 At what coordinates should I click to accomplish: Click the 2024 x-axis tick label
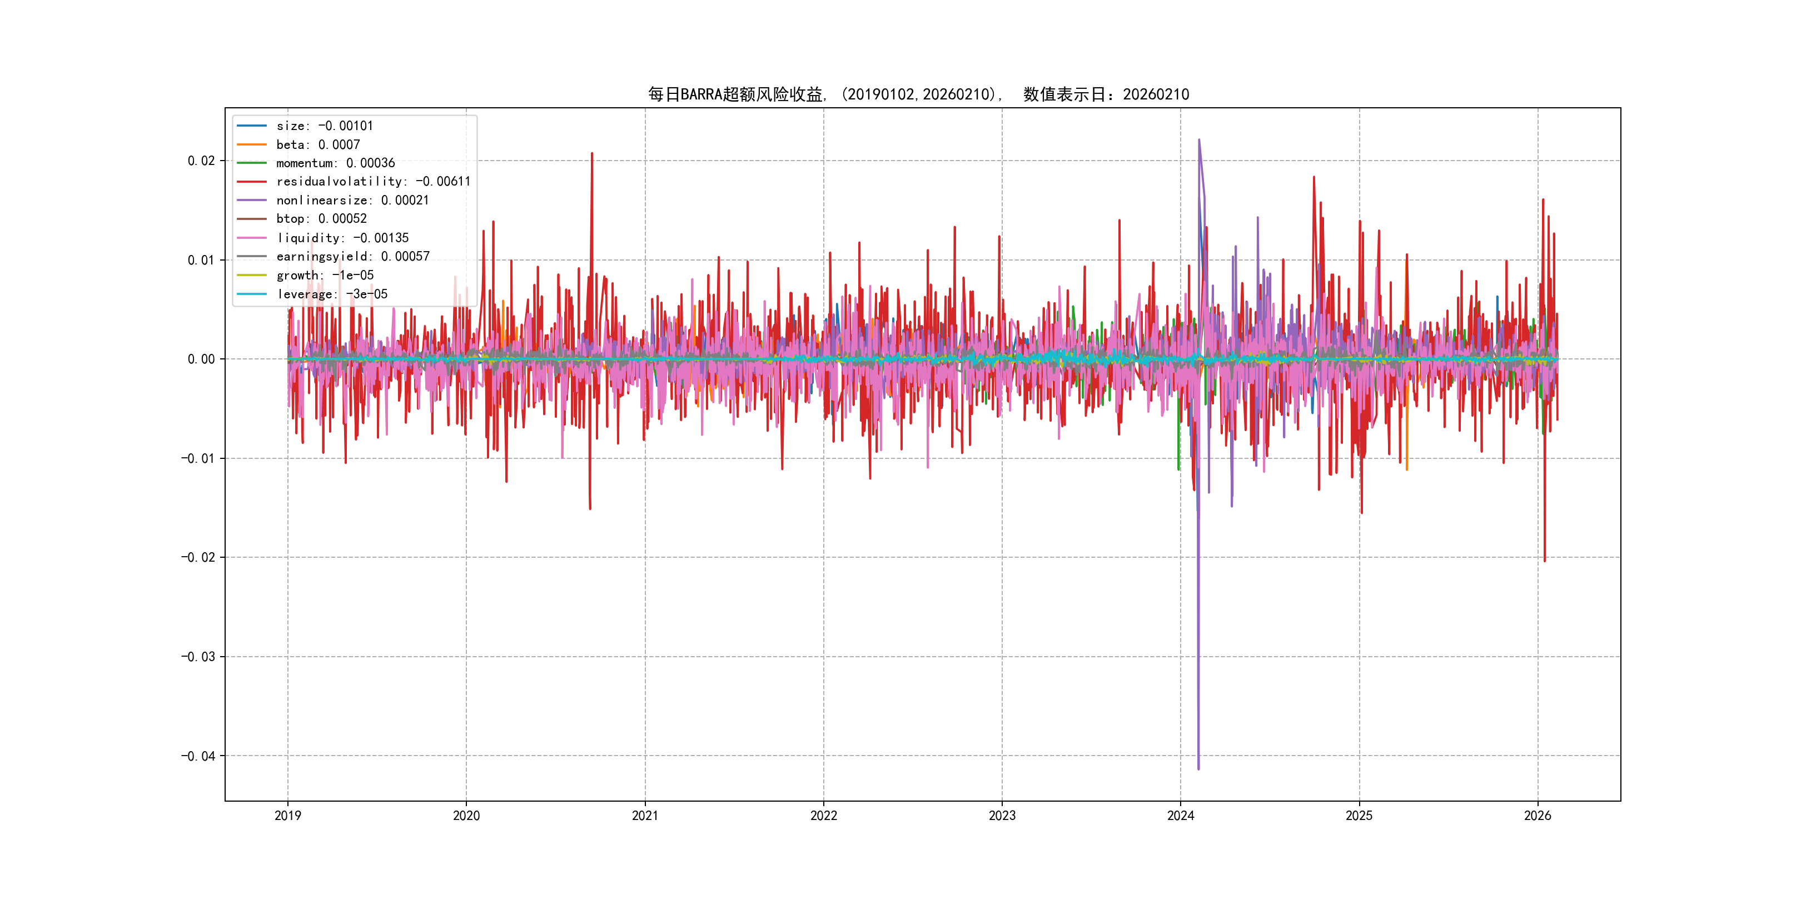pyautogui.click(x=1180, y=816)
